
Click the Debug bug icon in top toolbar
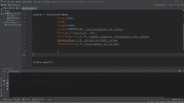pos(172,5)
